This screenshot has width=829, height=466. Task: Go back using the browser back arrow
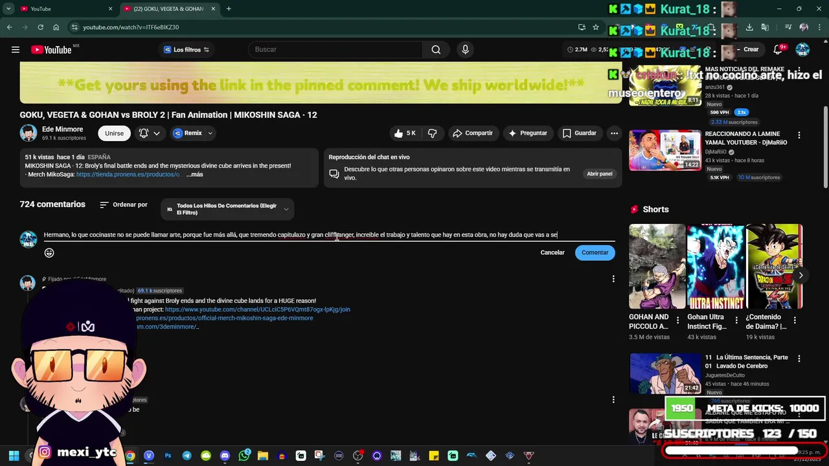pos(9,27)
